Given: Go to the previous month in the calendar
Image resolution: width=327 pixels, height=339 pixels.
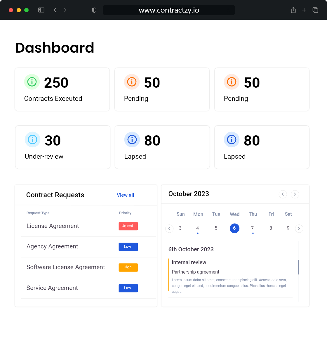Looking at the screenshot, I should [283, 194].
